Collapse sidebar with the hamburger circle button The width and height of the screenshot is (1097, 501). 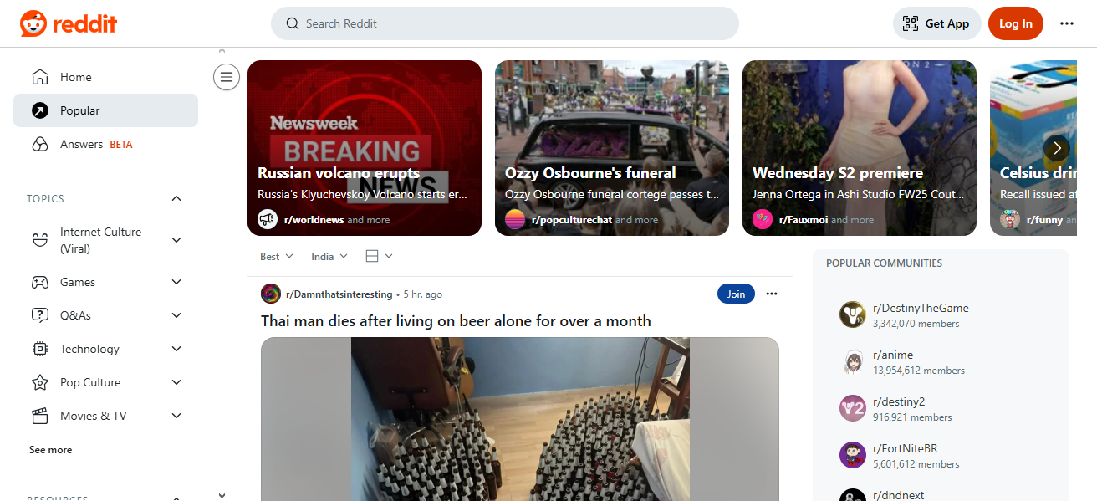pyautogui.click(x=226, y=77)
